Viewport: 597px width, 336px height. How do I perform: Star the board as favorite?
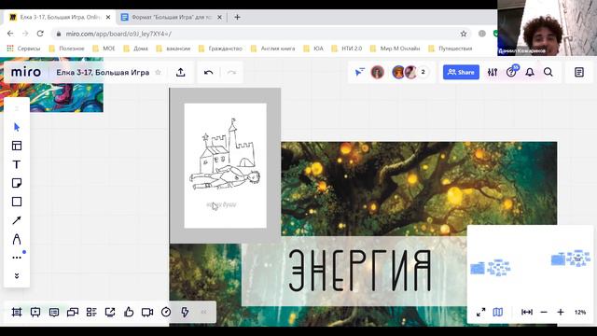(158, 73)
